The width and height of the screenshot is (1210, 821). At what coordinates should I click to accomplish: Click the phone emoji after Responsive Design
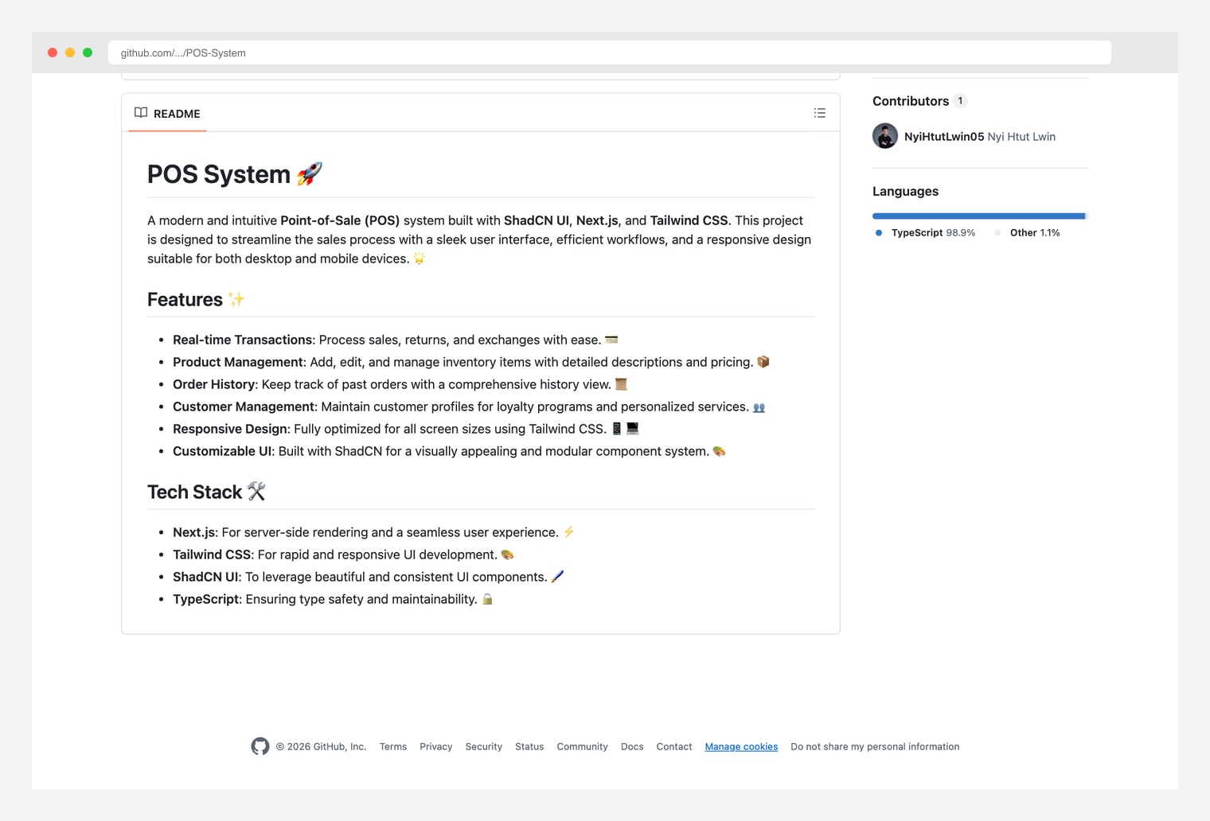pos(617,429)
